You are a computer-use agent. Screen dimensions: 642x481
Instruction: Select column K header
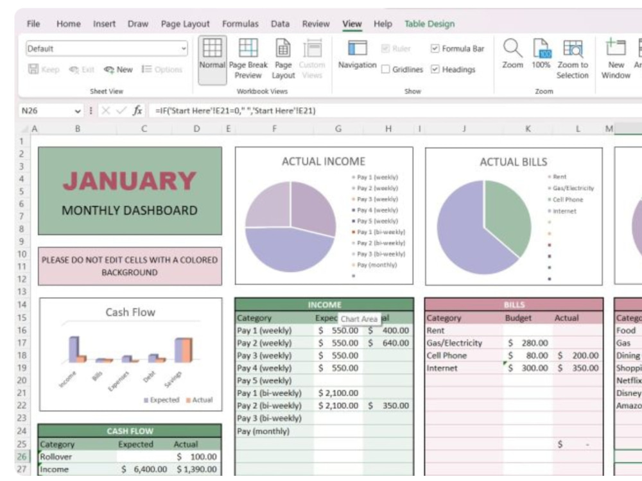[x=528, y=129]
